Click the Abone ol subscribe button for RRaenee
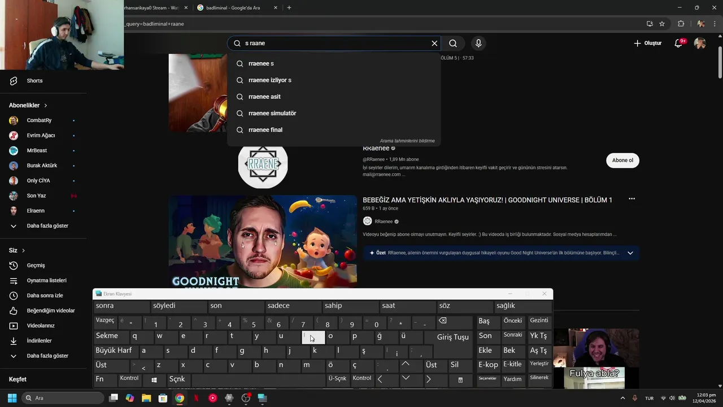The image size is (723, 407). (622, 161)
